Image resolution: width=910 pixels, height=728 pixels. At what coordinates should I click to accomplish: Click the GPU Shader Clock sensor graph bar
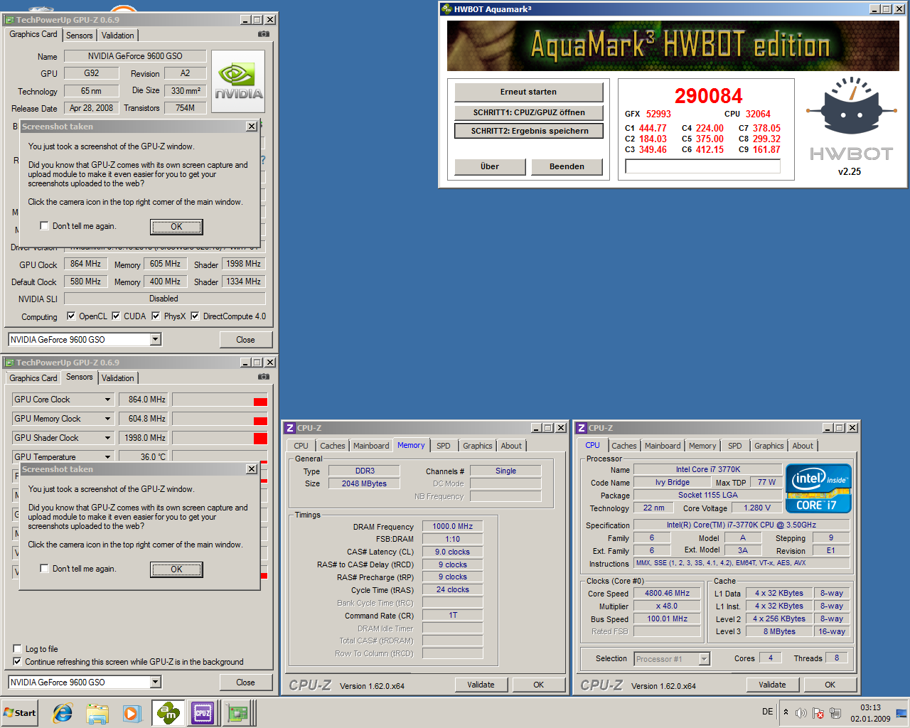coord(220,438)
